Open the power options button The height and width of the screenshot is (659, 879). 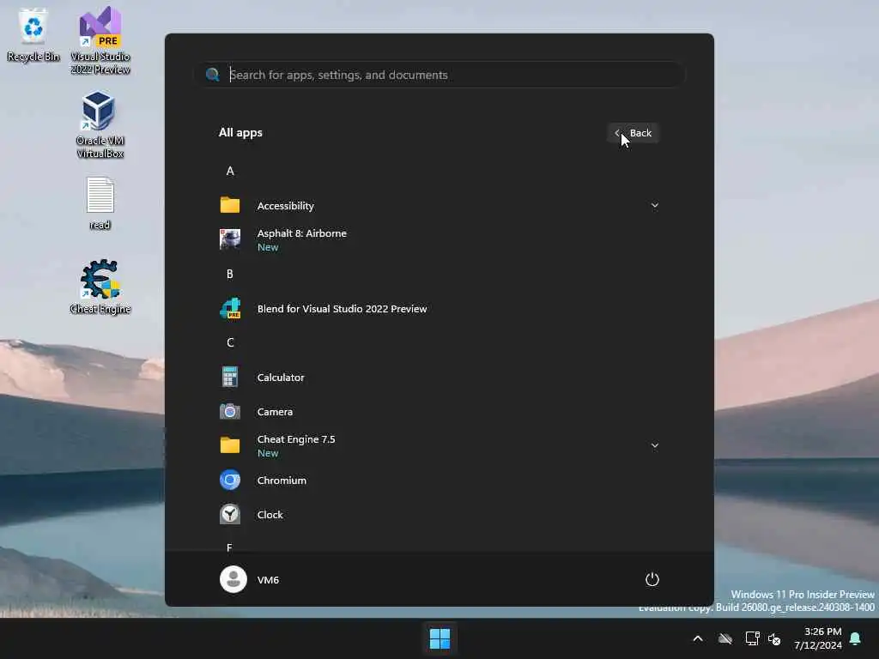point(652,579)
